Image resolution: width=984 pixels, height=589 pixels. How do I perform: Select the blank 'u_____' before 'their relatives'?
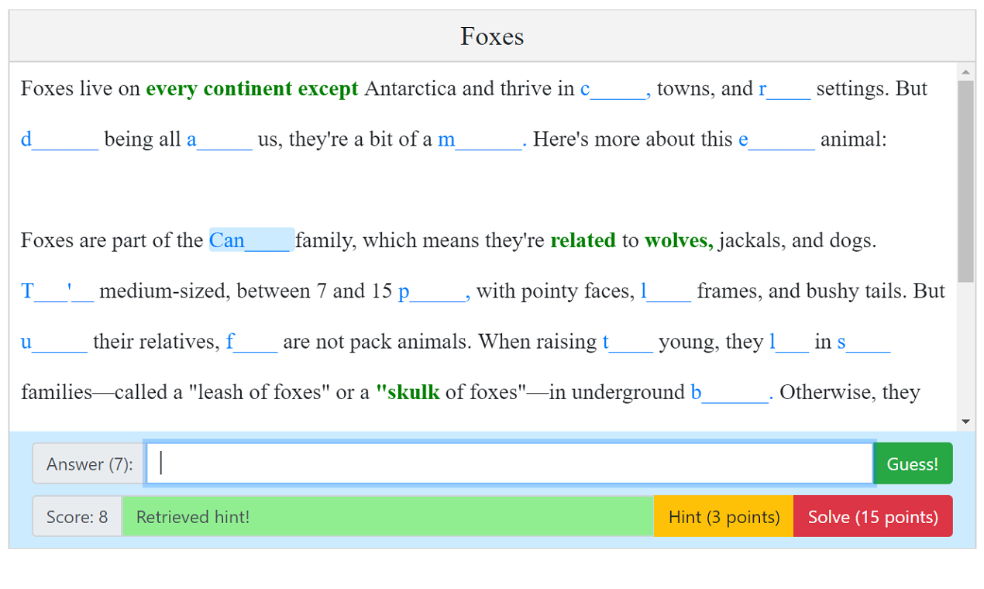(54, 342)
